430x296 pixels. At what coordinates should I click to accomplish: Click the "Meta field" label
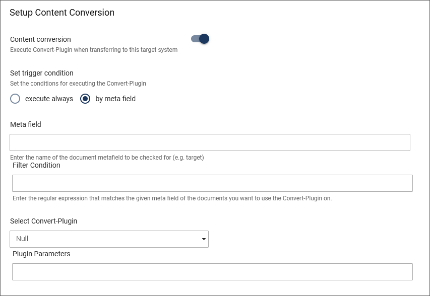[26, 124]
